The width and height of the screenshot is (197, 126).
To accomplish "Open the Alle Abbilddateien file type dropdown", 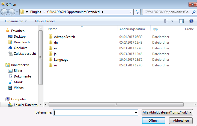I will coord(167,112).
